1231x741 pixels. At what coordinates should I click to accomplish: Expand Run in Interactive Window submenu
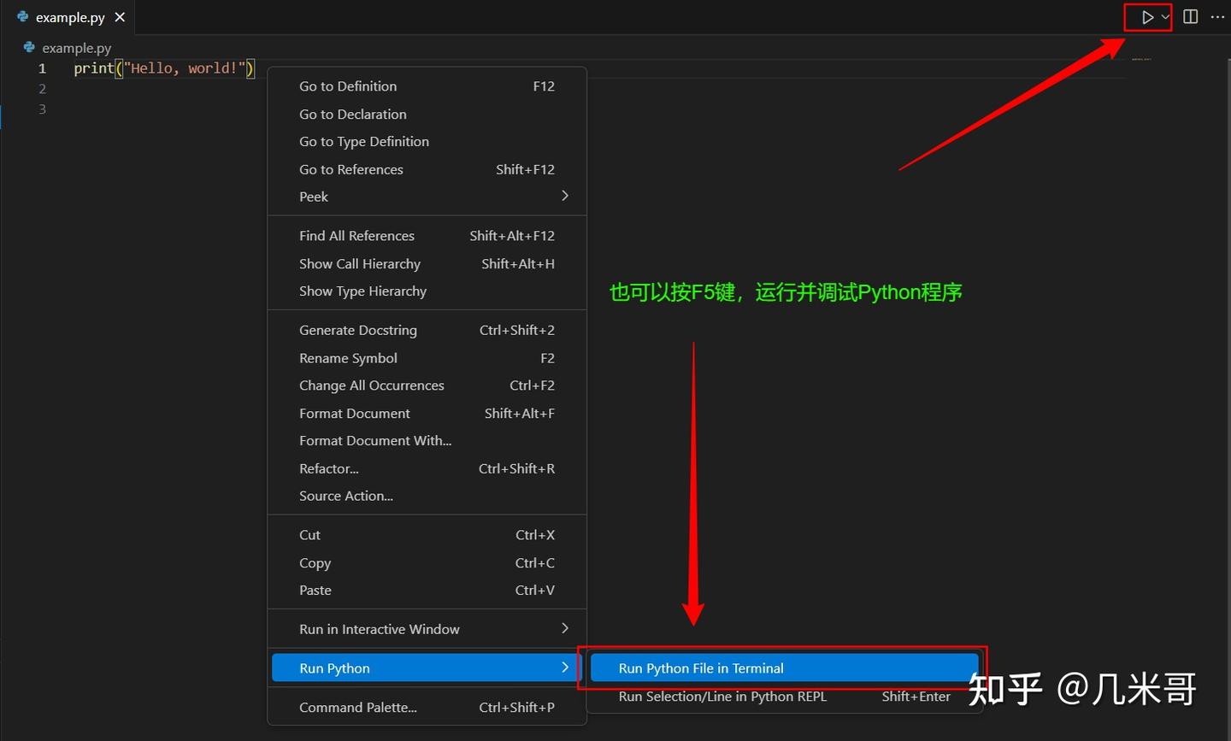point(427,629)
